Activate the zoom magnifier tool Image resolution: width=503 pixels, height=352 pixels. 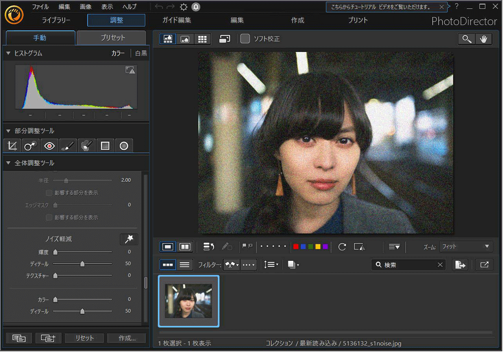(x=466, y=38)
